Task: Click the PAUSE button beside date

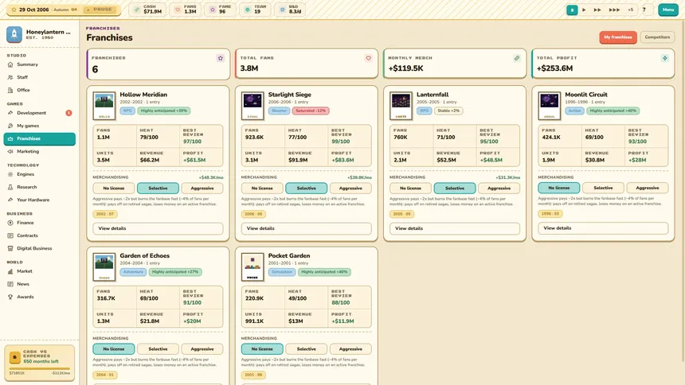Action: click(100, 10)
